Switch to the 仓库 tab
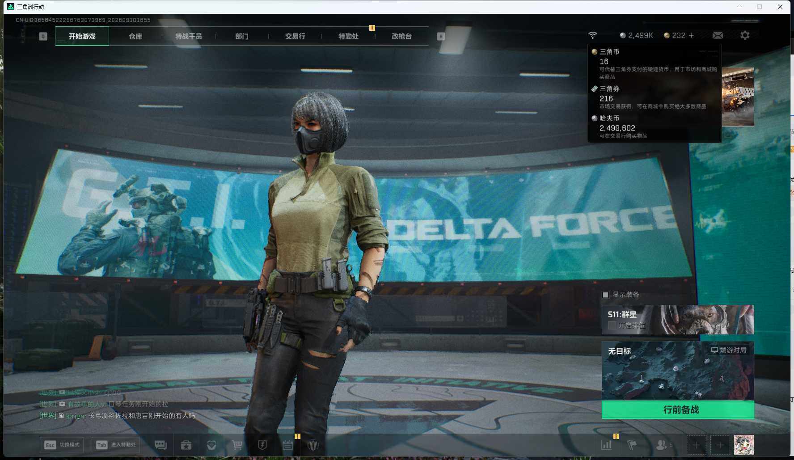This screenshot has width=794, height=460. click(x=135, y=36)
